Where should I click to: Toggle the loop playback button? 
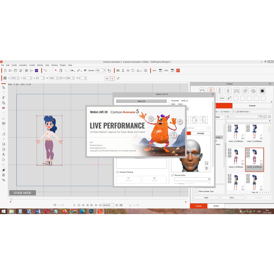point(100,205)
